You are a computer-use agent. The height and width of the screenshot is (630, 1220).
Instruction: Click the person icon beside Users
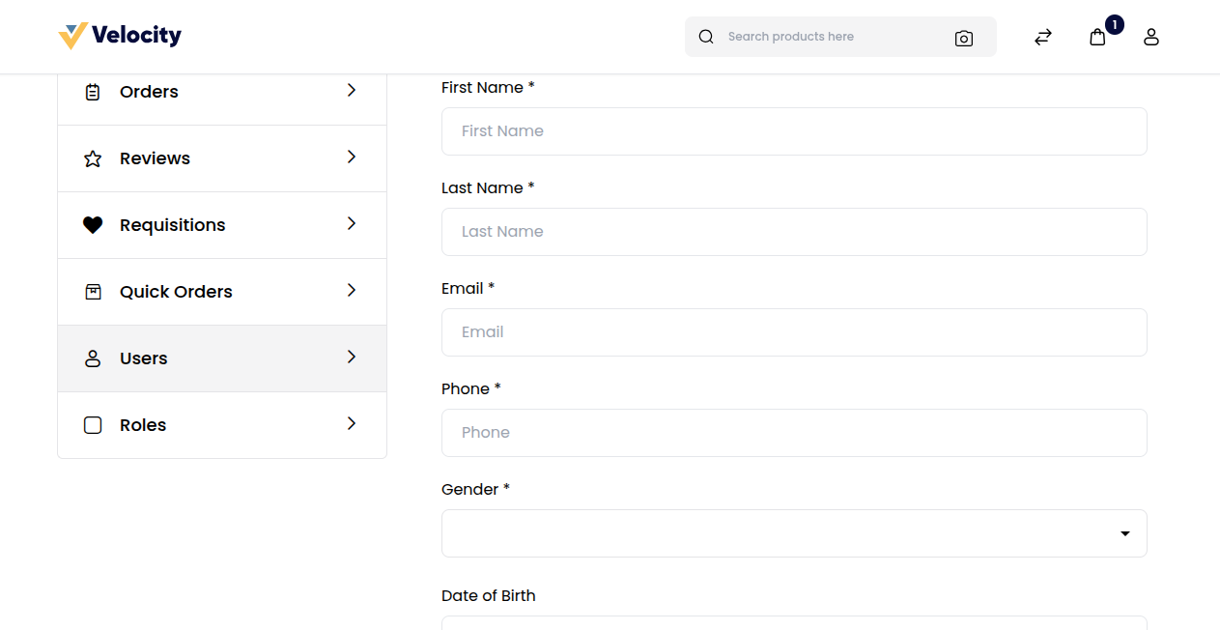[x=92, y=358]
